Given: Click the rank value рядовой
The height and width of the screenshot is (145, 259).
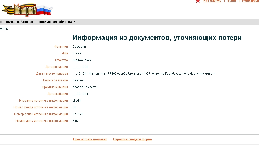Looking at the screenshot, I should (79, 80).
